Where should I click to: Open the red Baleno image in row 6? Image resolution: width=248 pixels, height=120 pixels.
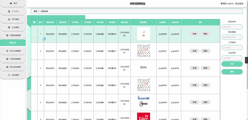[143, 116]
